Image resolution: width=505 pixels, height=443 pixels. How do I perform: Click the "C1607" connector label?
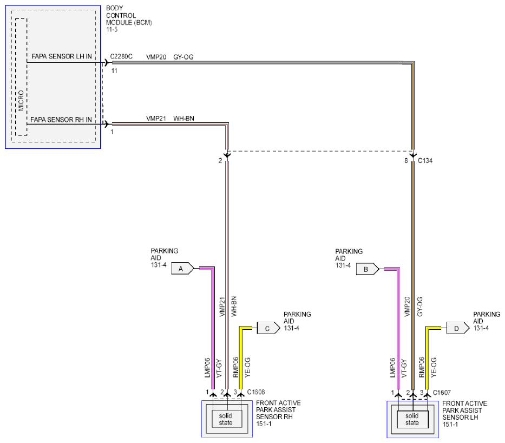(x=442, y=393)
